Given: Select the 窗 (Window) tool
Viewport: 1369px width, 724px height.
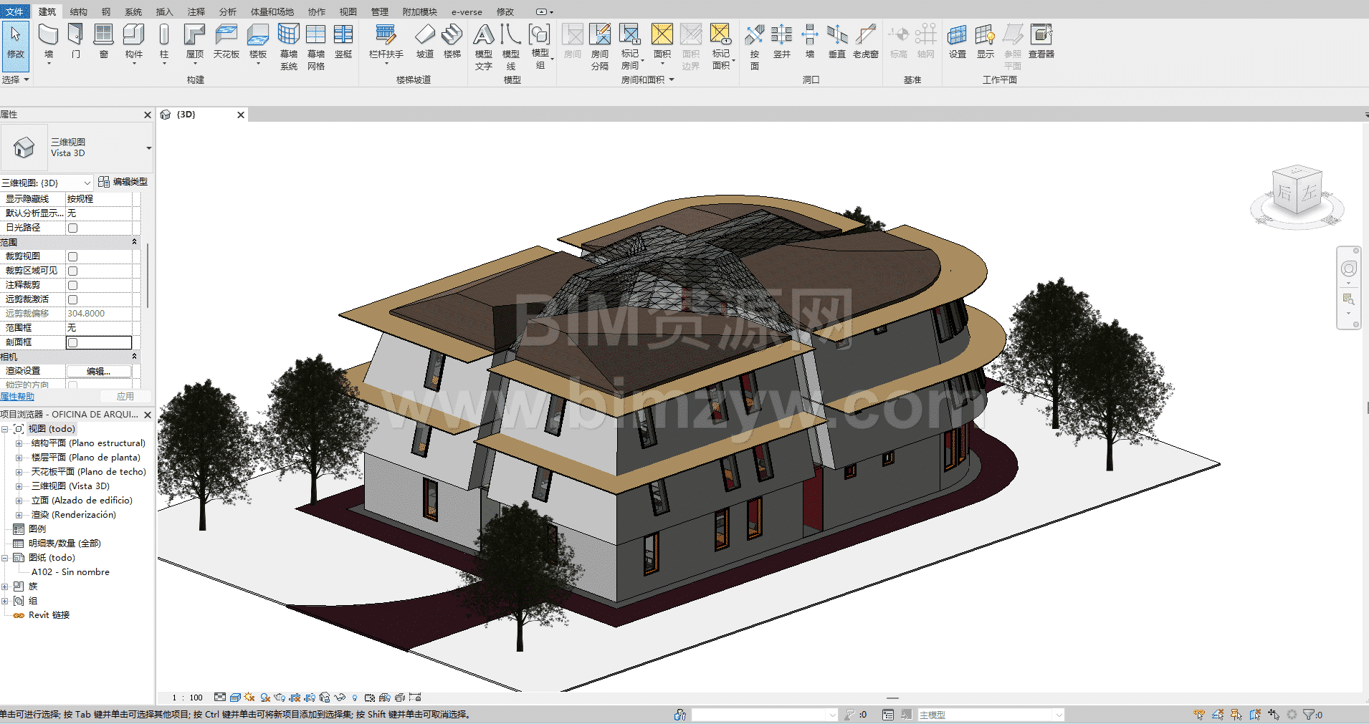Looking at the screenshot, I should tap(103, 41).
